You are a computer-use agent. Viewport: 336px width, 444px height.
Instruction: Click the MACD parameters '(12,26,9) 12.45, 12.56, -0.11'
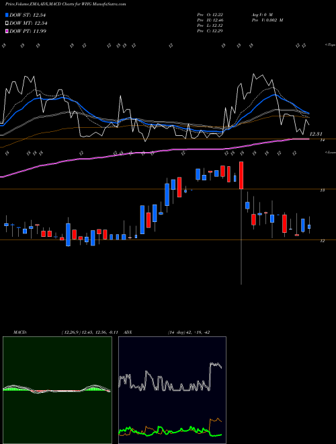click(89, 332)
